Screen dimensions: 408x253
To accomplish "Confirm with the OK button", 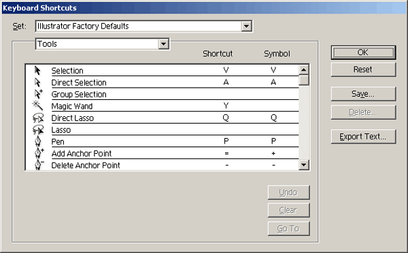I will 363,52.
